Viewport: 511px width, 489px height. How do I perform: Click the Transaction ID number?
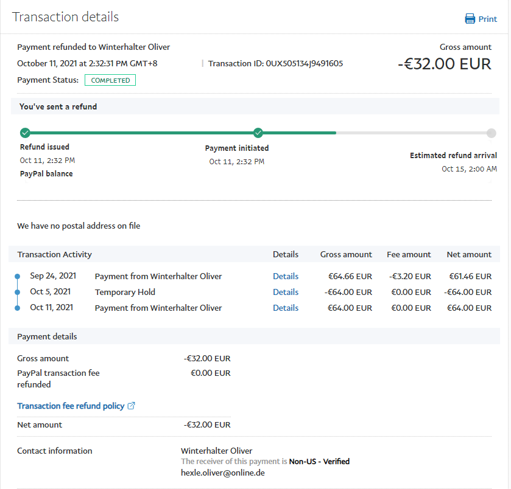point(304,63)
